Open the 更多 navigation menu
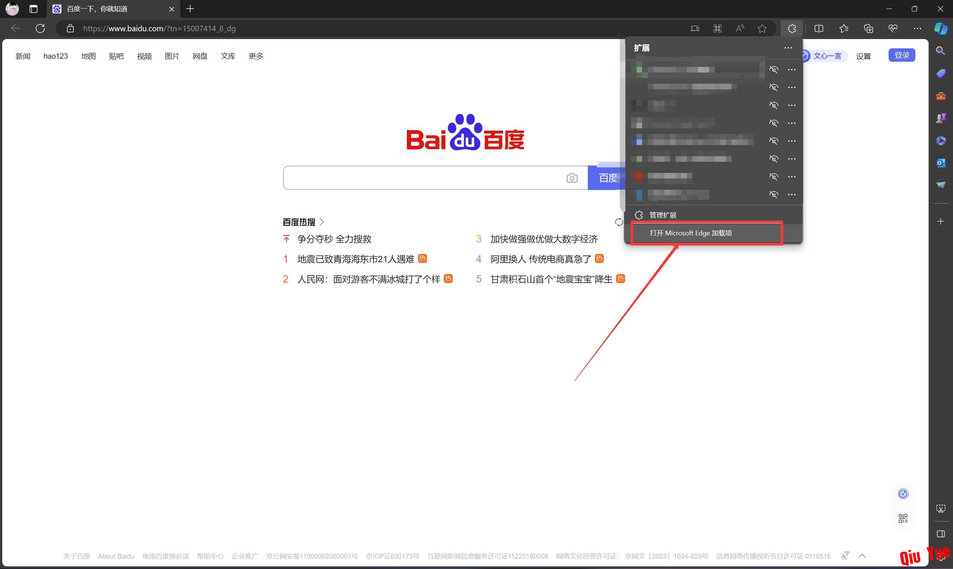Viewport: 953px width, 569px height. pos(256,57)
